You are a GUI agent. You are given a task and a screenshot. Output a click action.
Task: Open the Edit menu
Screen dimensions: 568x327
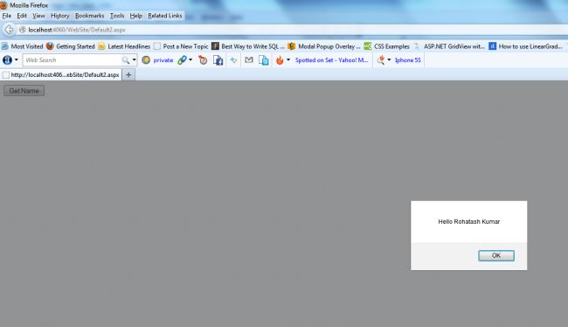point(22,16)
